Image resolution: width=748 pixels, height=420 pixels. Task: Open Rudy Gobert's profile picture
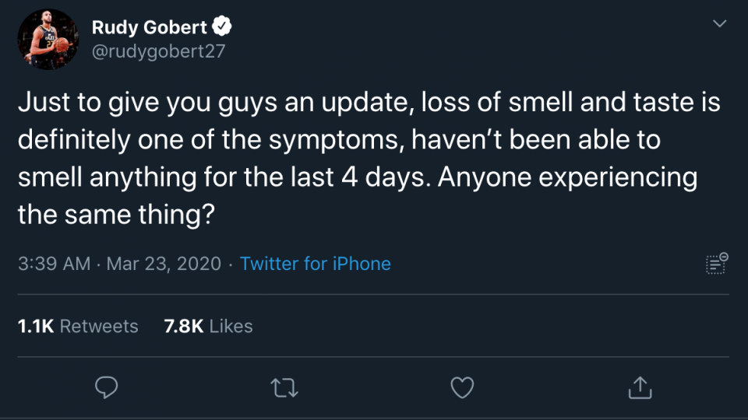coord(48,40)
